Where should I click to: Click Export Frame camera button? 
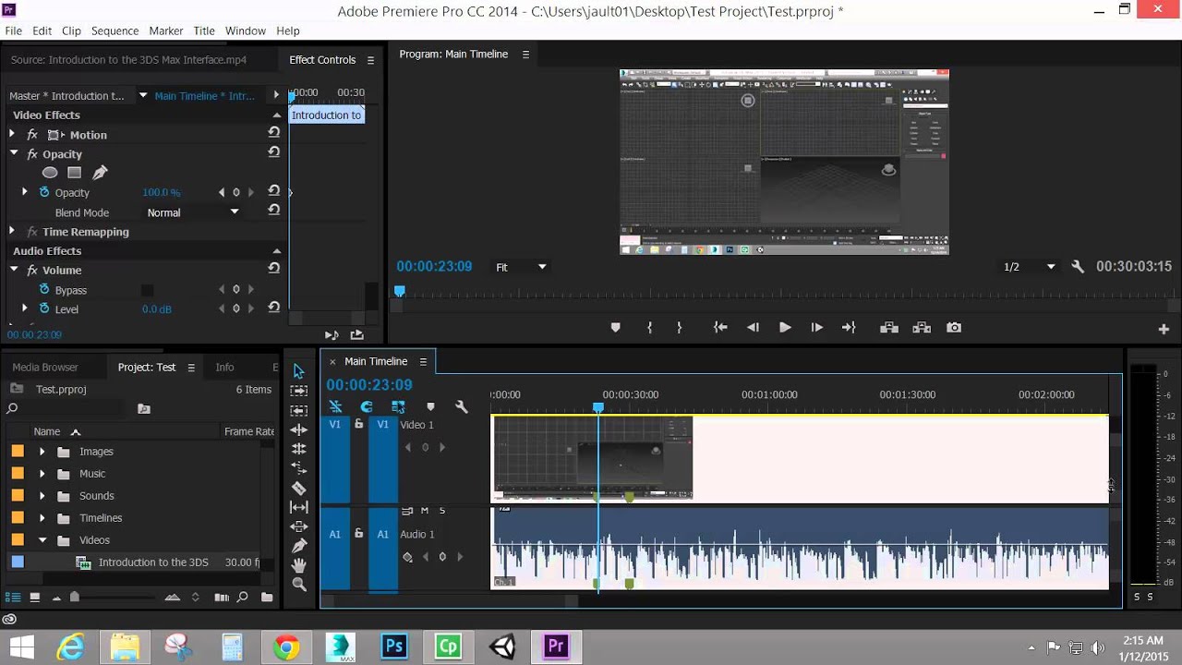(954, 328)
